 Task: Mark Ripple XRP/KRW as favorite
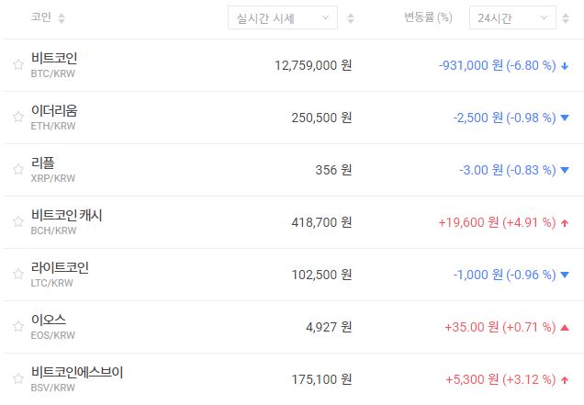(17, 170)
